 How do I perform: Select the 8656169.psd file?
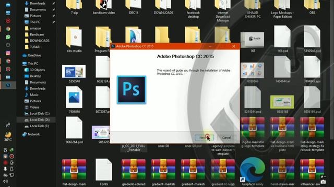(312, 100)
